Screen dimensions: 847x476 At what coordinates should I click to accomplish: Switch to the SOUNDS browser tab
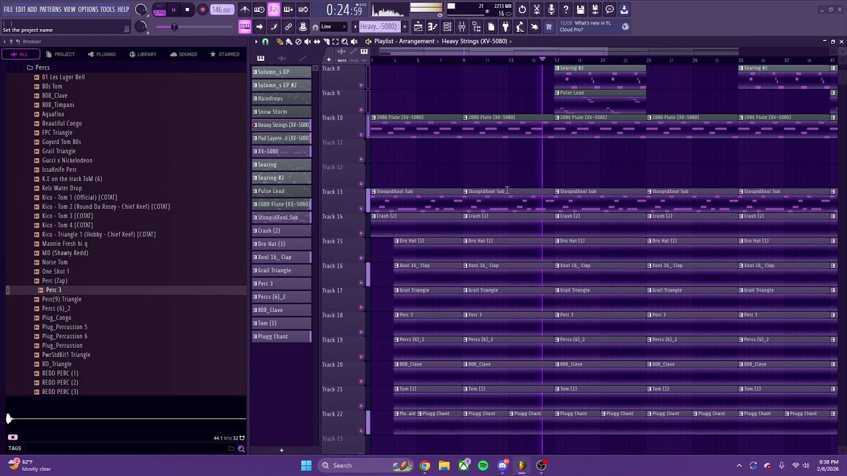click(x=183, y=54)
